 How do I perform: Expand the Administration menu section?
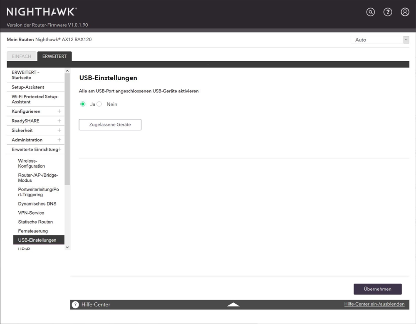(x=59, y=140)
